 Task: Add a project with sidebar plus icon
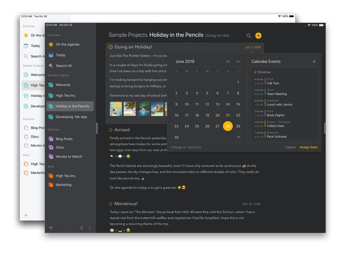51,228
